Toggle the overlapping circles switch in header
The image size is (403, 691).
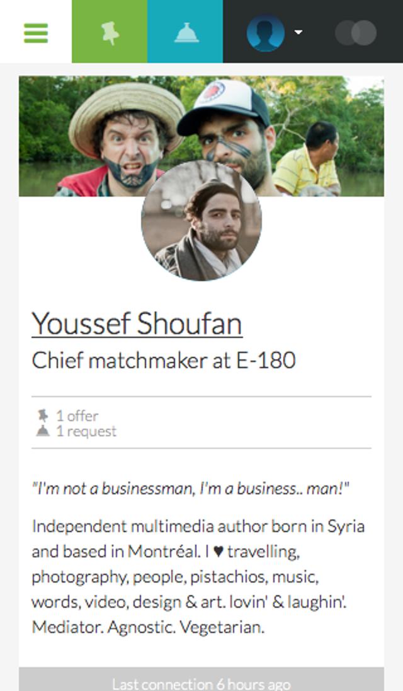pos(356,33)
